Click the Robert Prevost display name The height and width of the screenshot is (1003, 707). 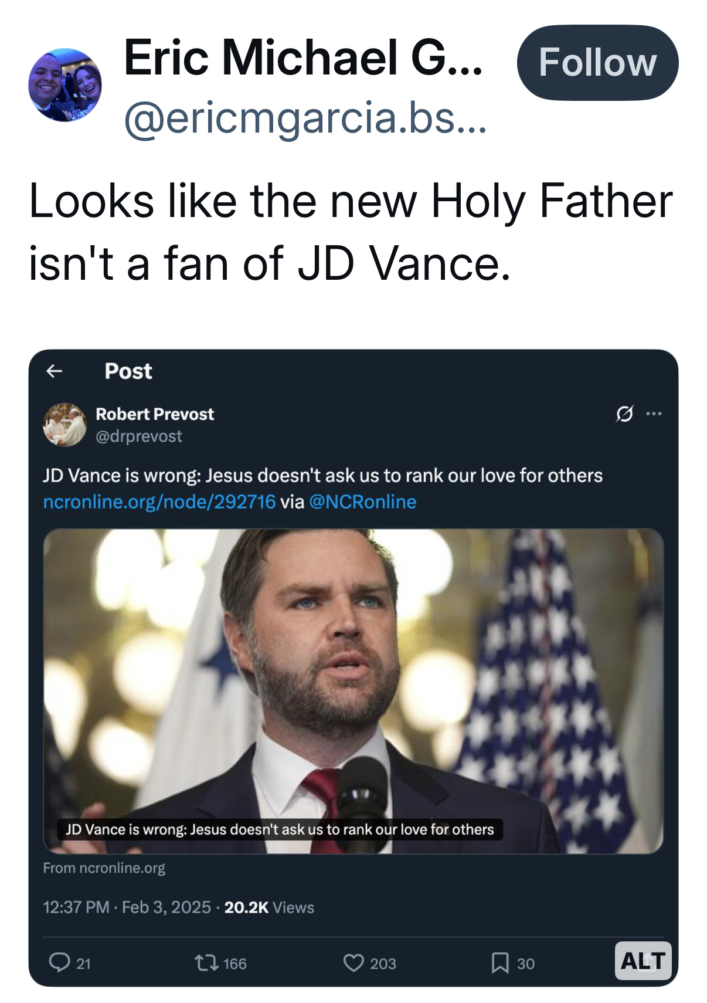(155, 414)
